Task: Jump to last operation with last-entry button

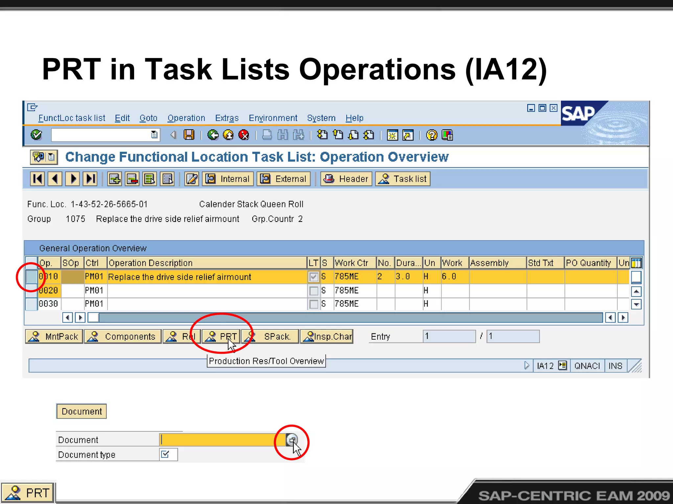Action: click(90, 179)
